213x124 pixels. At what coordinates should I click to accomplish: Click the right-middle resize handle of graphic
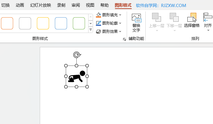pos(87,76)
